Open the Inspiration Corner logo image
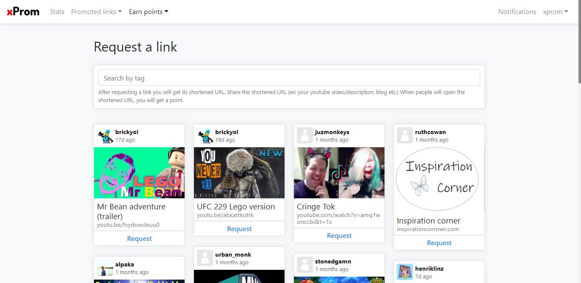Screen dimensions: 581x283 click(439, 180)
